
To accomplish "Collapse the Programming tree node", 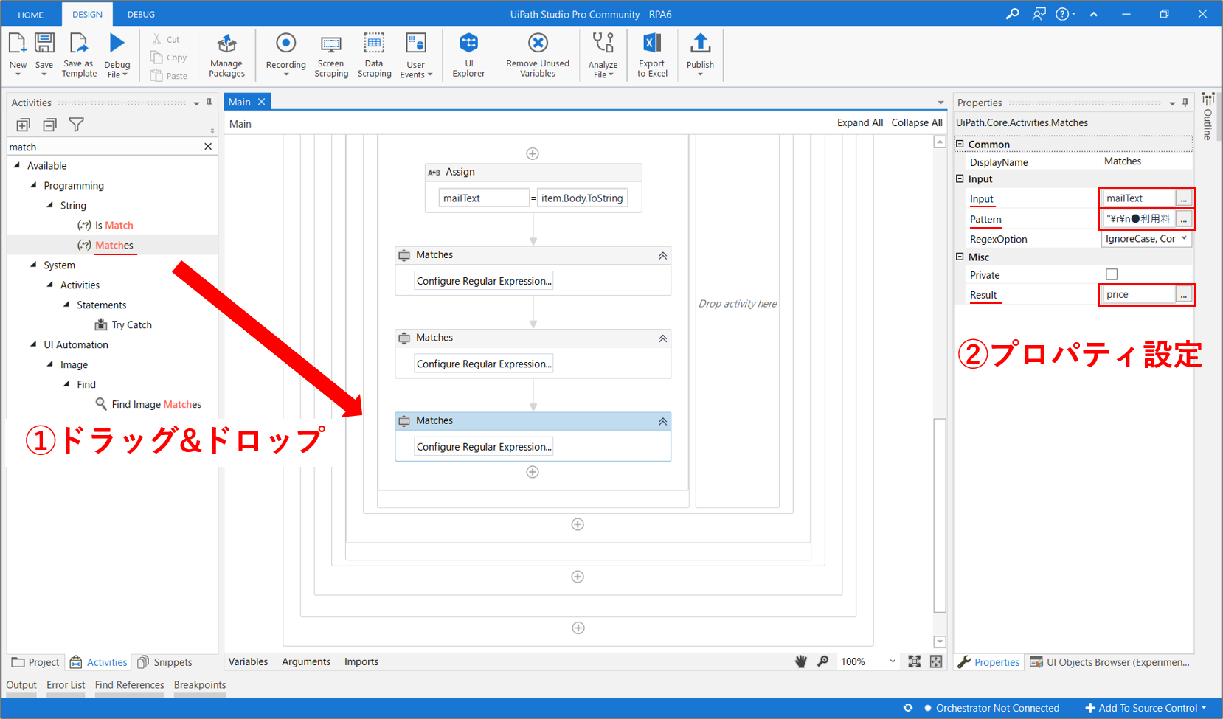I will (33, 185).
